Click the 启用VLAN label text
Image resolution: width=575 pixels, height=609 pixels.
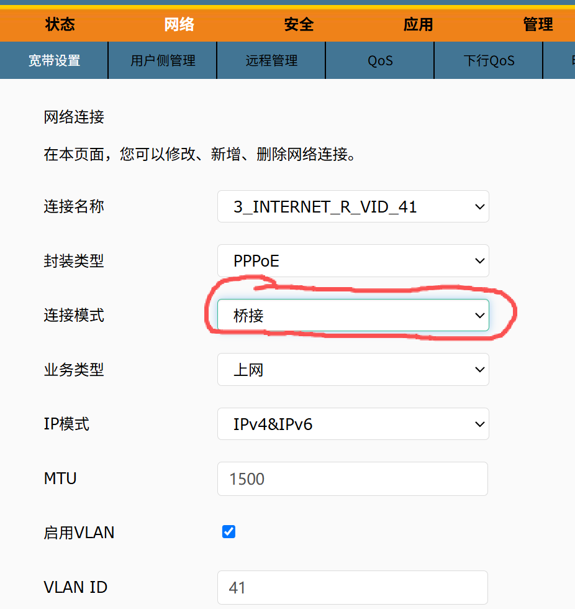(x=79, y=533)
